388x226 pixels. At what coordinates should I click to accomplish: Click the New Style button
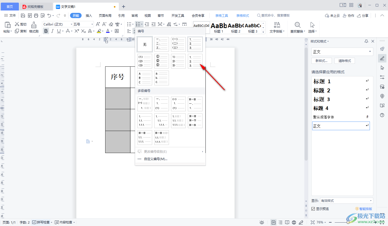[x=322, y=61]
